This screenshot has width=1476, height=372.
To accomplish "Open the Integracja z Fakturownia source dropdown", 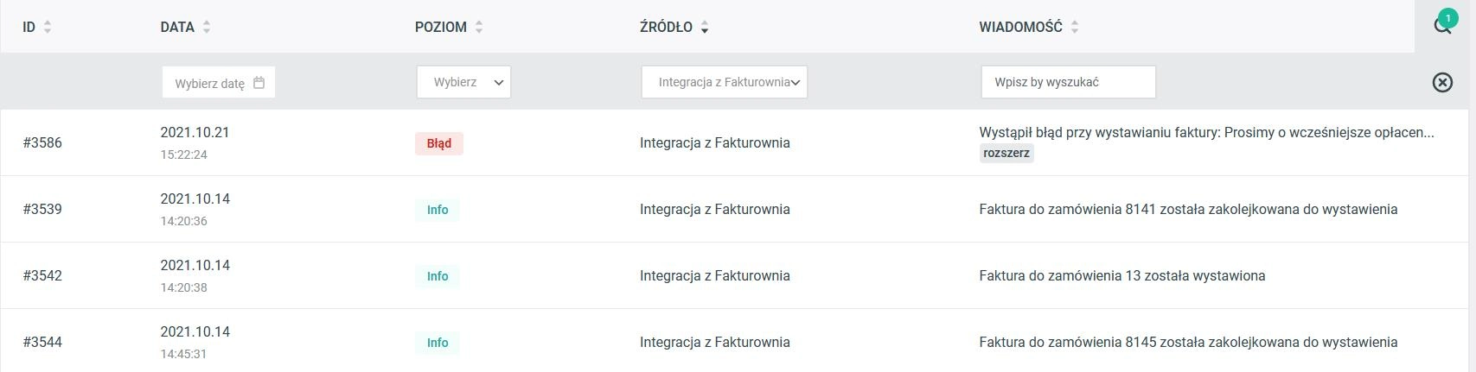I will (724, 82).
